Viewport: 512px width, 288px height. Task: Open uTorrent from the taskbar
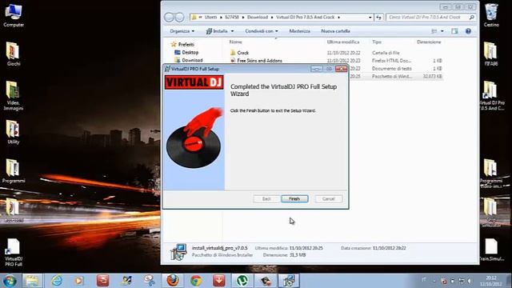click(242, 281)
